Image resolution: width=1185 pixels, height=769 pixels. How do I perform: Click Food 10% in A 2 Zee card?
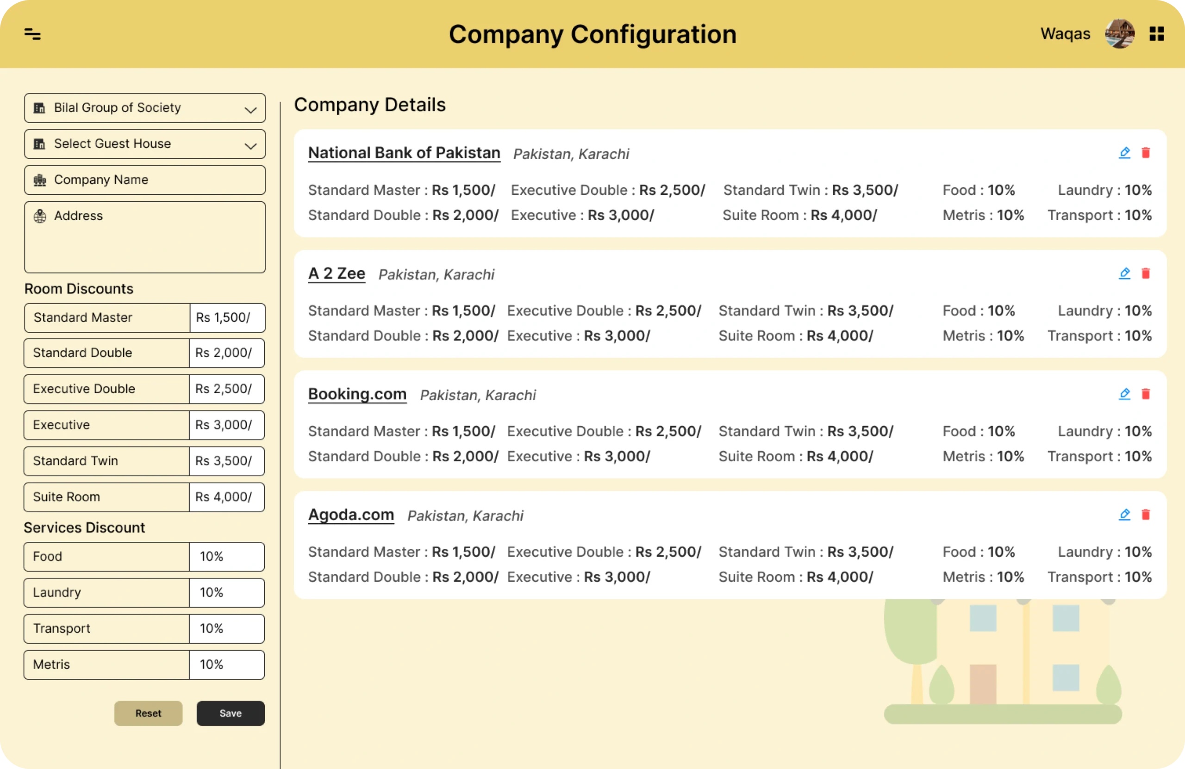[979, 310]
